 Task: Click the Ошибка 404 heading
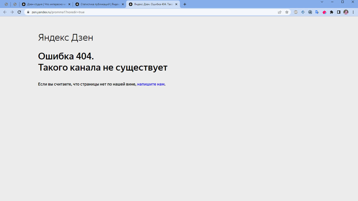[66, 56]
